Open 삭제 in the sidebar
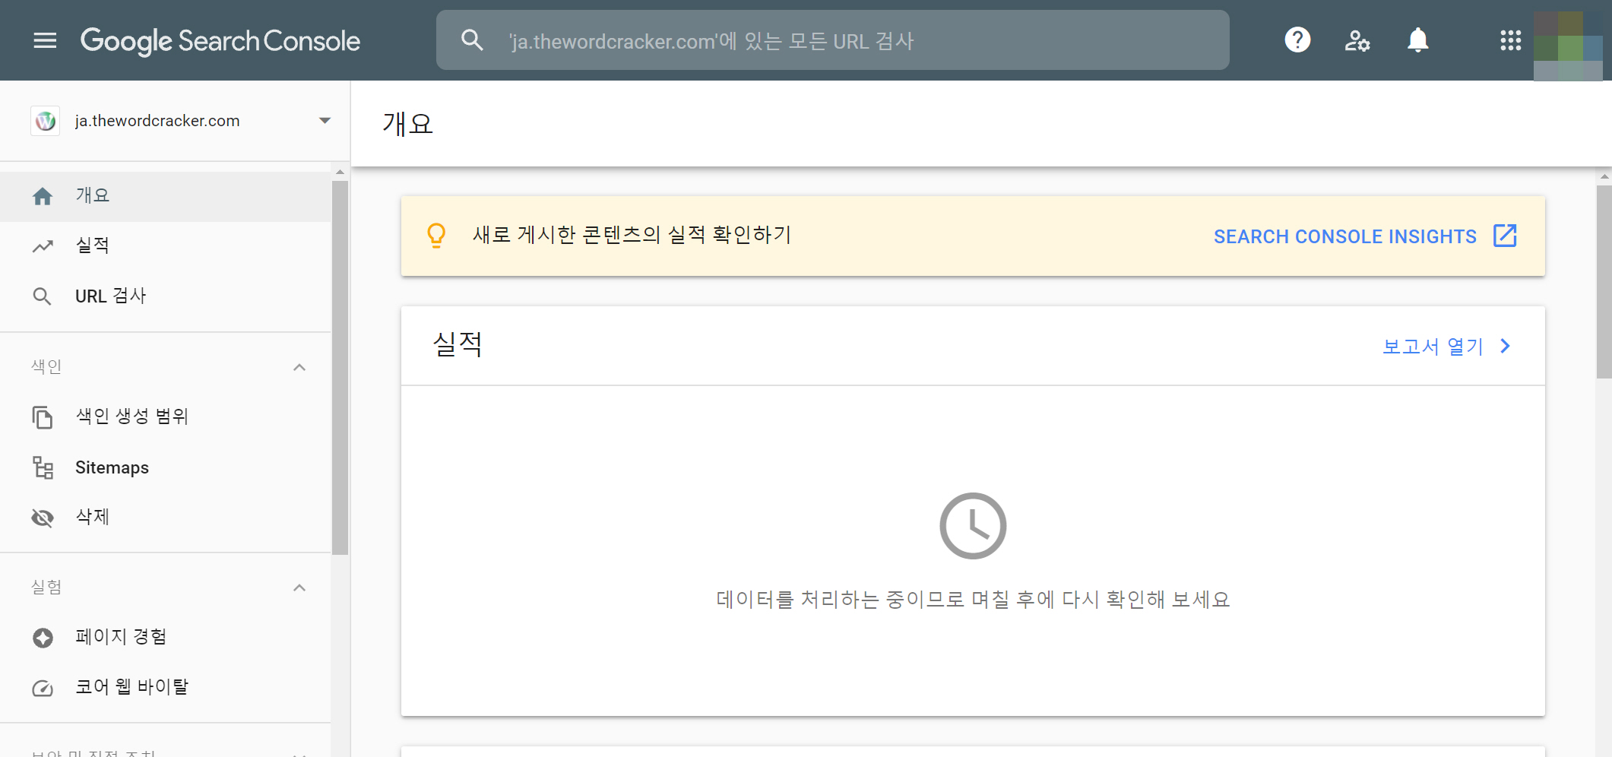The height and width of the screenshot is (757, 1612). click(x=166, y=517)
